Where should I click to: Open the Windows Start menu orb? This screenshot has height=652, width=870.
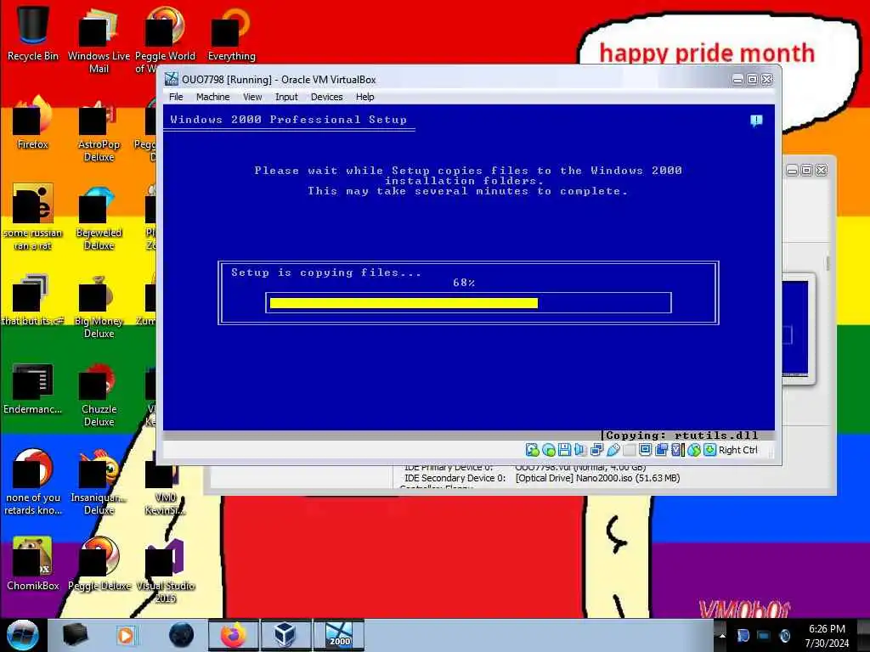tap(23, 635)
